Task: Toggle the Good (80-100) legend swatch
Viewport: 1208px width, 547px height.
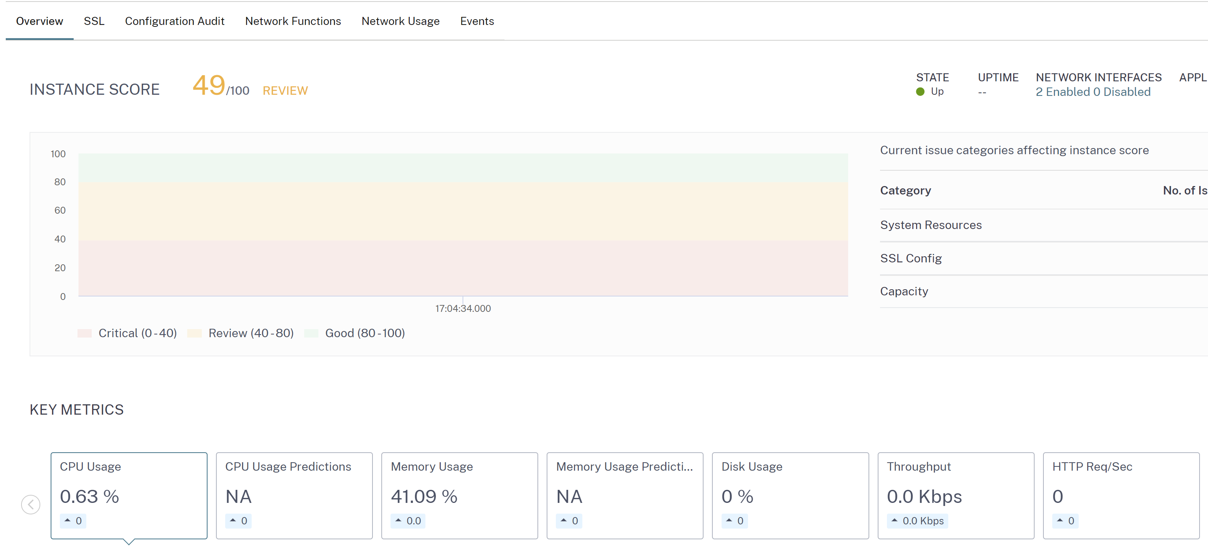Action: [x=311, y=333]
